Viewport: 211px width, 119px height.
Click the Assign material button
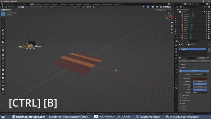click(x=184, y=61)
